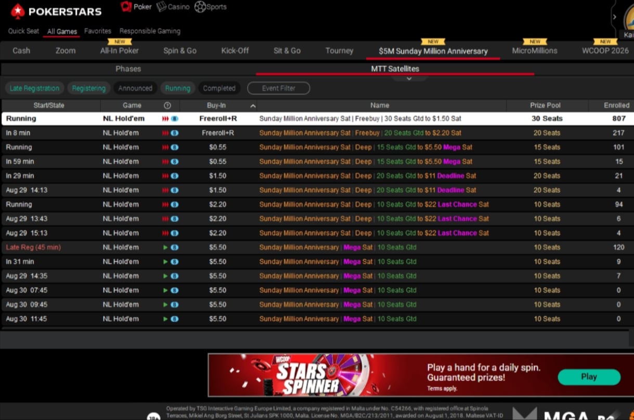634x420 pixels.
Task: Click 'In 59 min' start cell
Action: (x=20, y=162)
